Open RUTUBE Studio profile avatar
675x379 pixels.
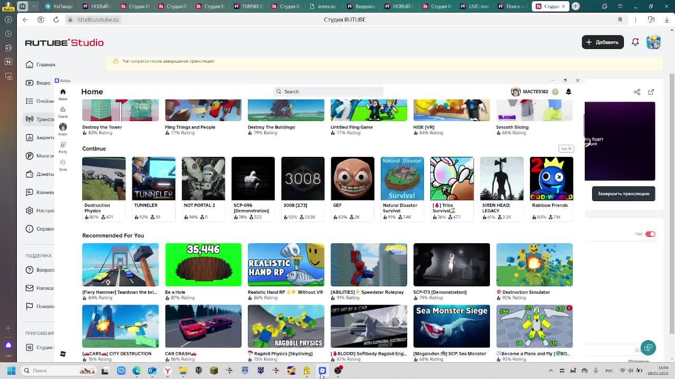[653, 42]
